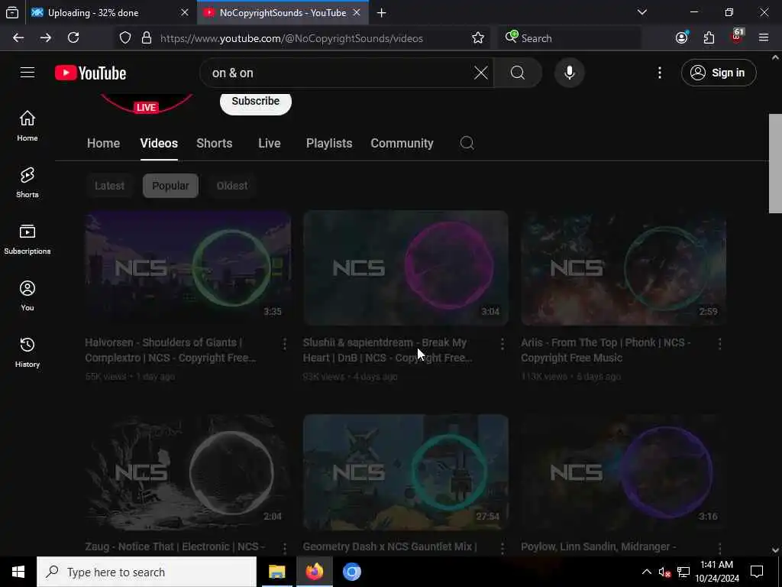Clear the search box with the X
The width and height of the screenshot is (782, 587).
[x=481, y=73]
